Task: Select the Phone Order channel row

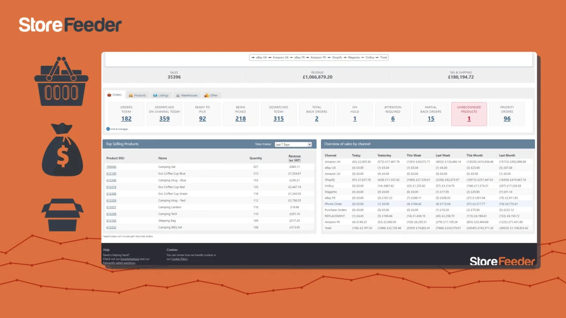Action: tap(428, 204)
